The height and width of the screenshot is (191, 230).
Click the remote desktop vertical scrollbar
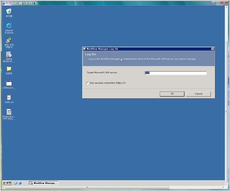point(226,112)
